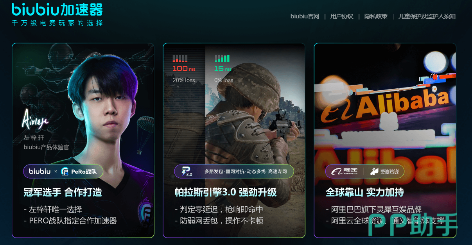The width and height of the screenshot is (472, 245).
Task: Click the red 100 ms signal bars icon
Action: coord(180,58)
